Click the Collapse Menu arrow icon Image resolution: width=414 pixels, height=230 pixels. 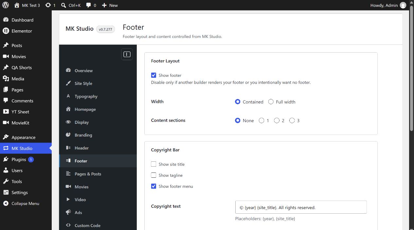click(x=6, y=204)
